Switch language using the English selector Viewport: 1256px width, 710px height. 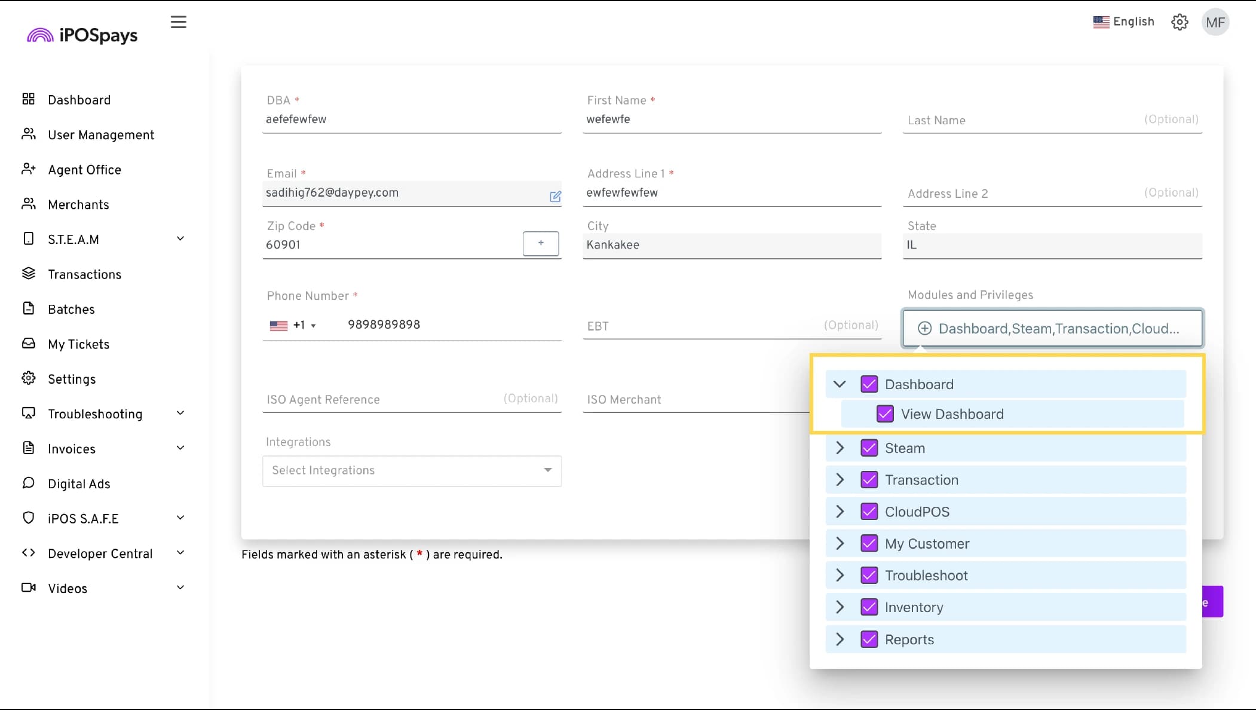pyautogui.click(x=1123, y=22)
